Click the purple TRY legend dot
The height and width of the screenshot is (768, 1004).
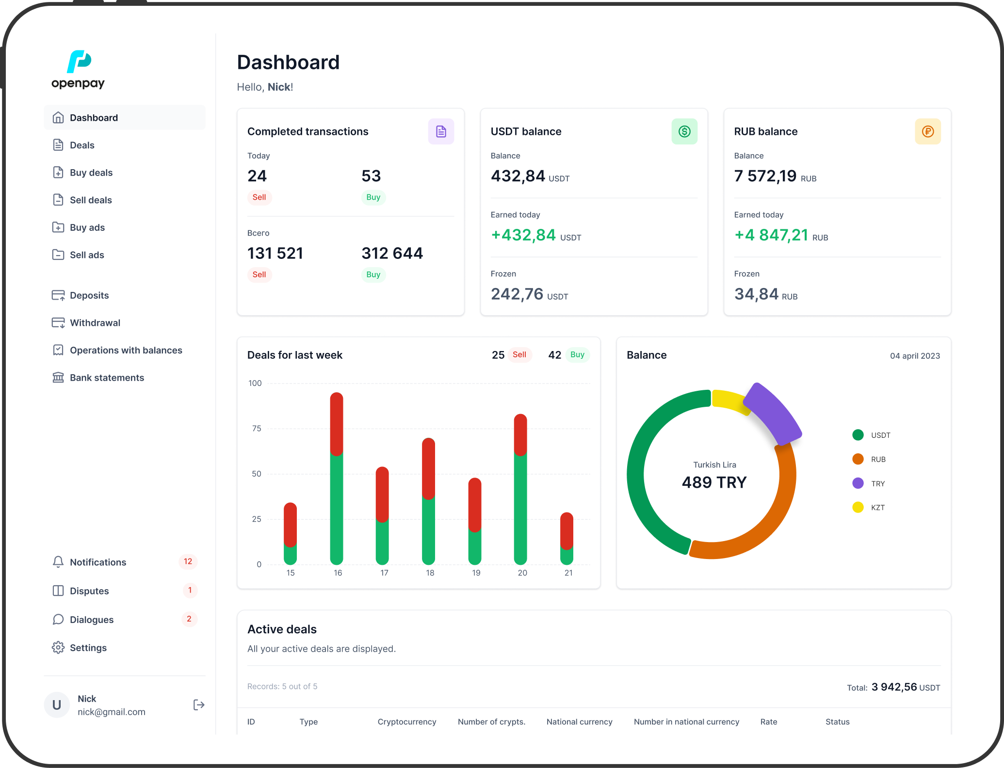(858, 483)
